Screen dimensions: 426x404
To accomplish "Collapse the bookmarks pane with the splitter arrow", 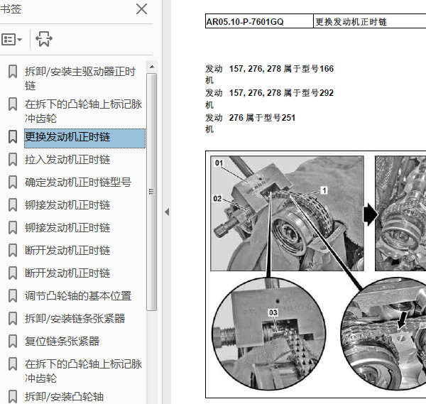I will (167, 212).
